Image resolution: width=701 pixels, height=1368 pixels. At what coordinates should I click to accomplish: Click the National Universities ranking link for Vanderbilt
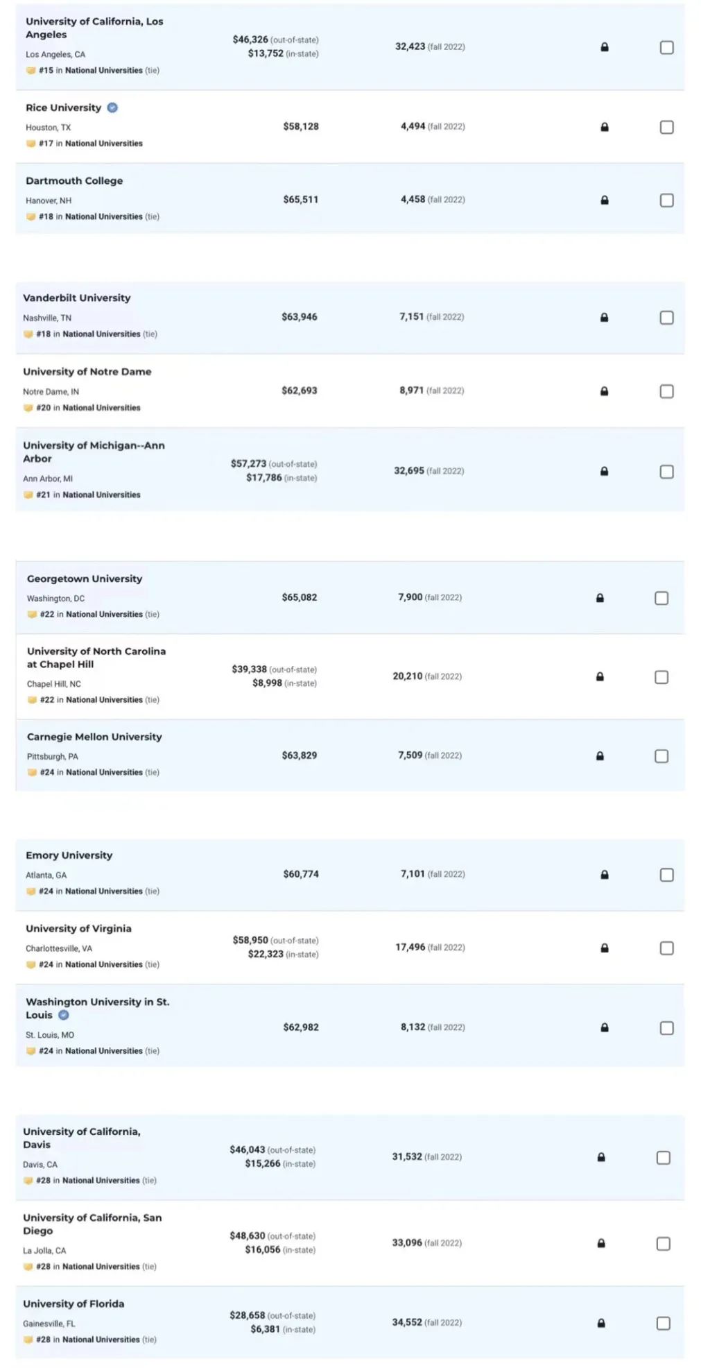click(x=101, y=334)
